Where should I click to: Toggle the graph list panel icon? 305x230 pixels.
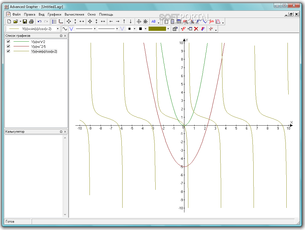(x=55, y=22)
